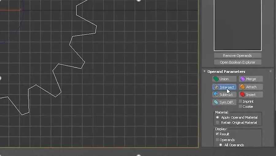Use the Insert operation

coord(251,95)
